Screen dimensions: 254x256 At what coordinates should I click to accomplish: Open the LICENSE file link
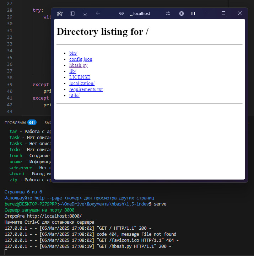[80, 77]
